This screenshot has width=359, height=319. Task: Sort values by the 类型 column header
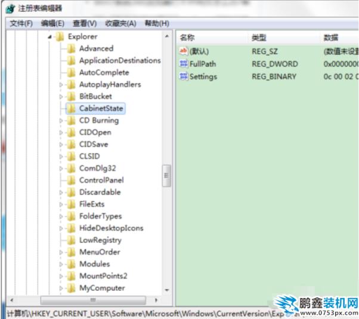tap(285, 38)
